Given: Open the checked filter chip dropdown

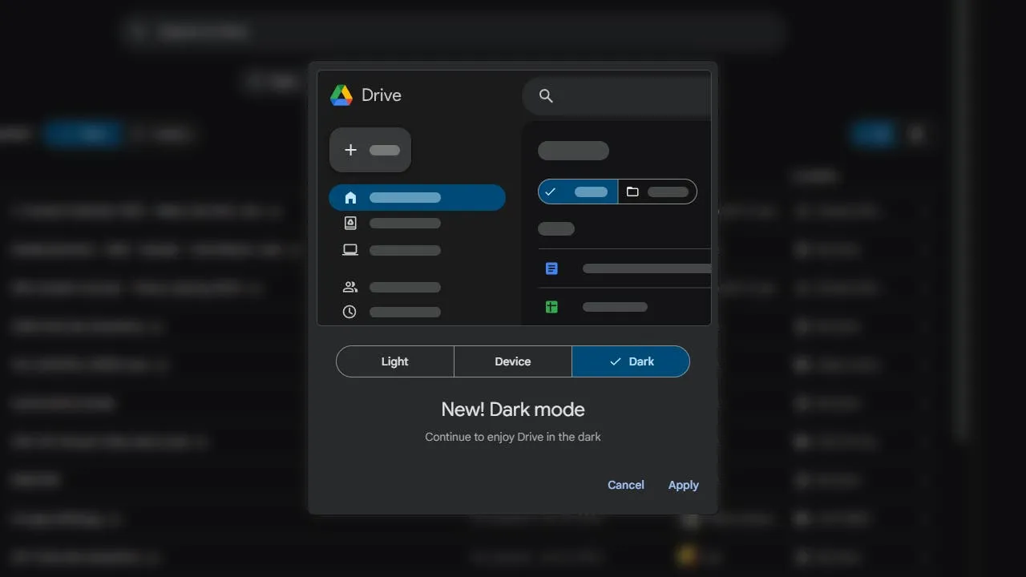Looking at the screenshot, I should pos(577,192).
